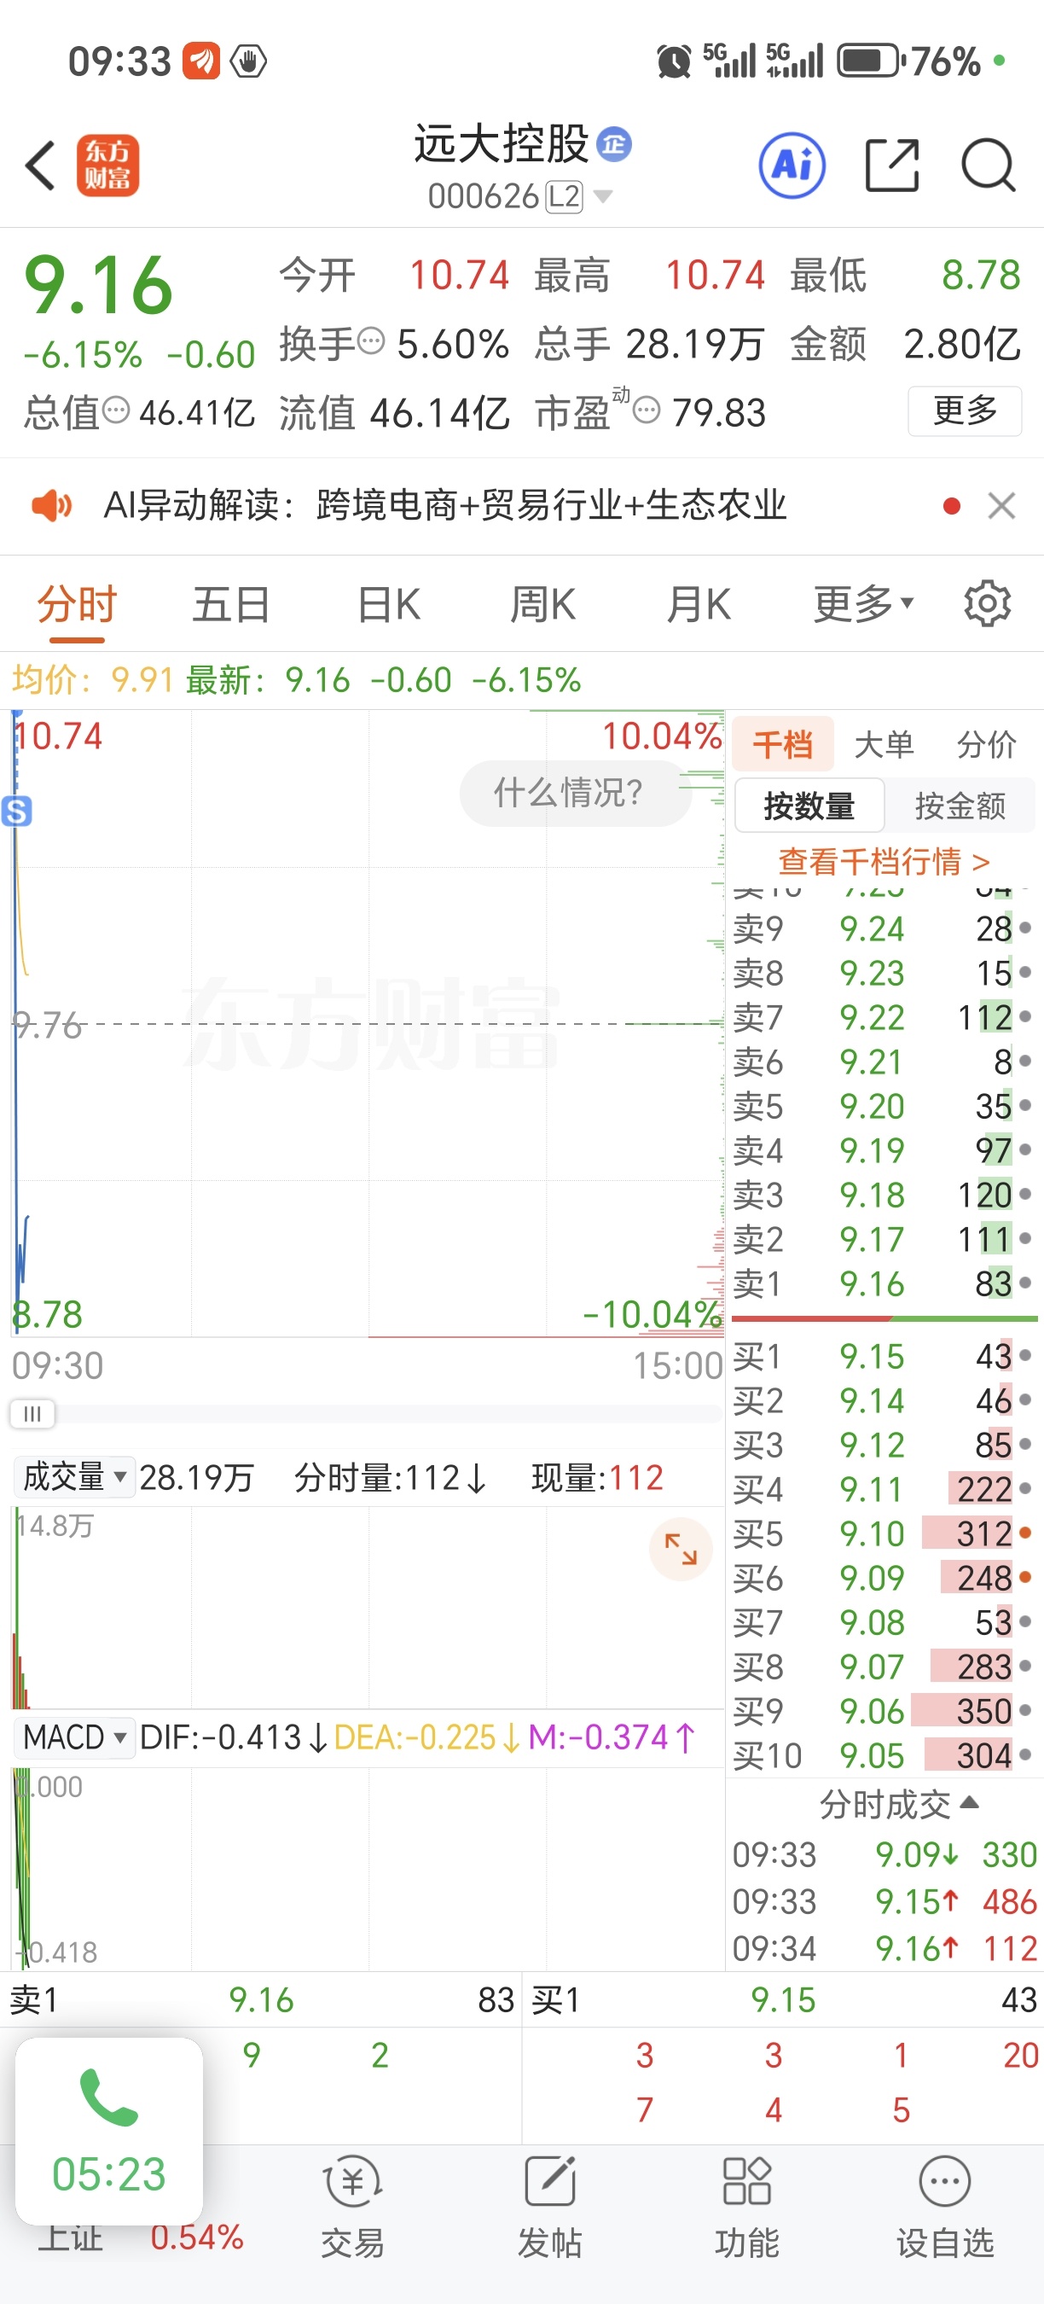Tap the chart time range slider handle

pyautogui.click(x=32, y=1414)
